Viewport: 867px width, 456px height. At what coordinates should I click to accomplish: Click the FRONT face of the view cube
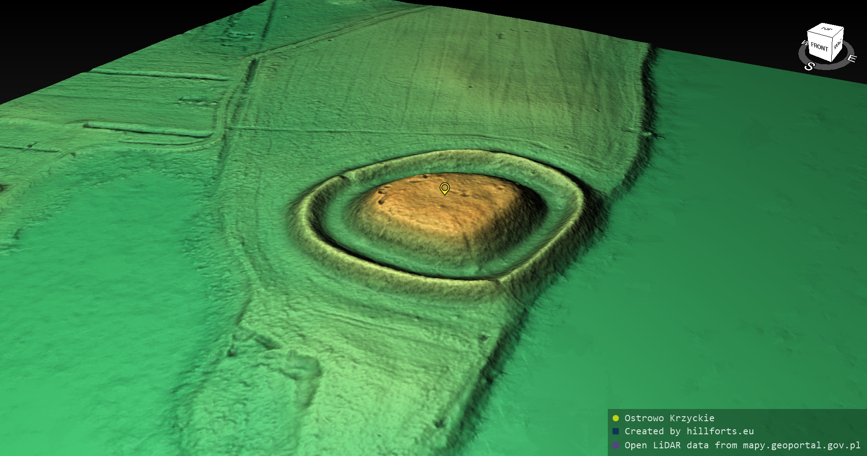coord(819,47)
